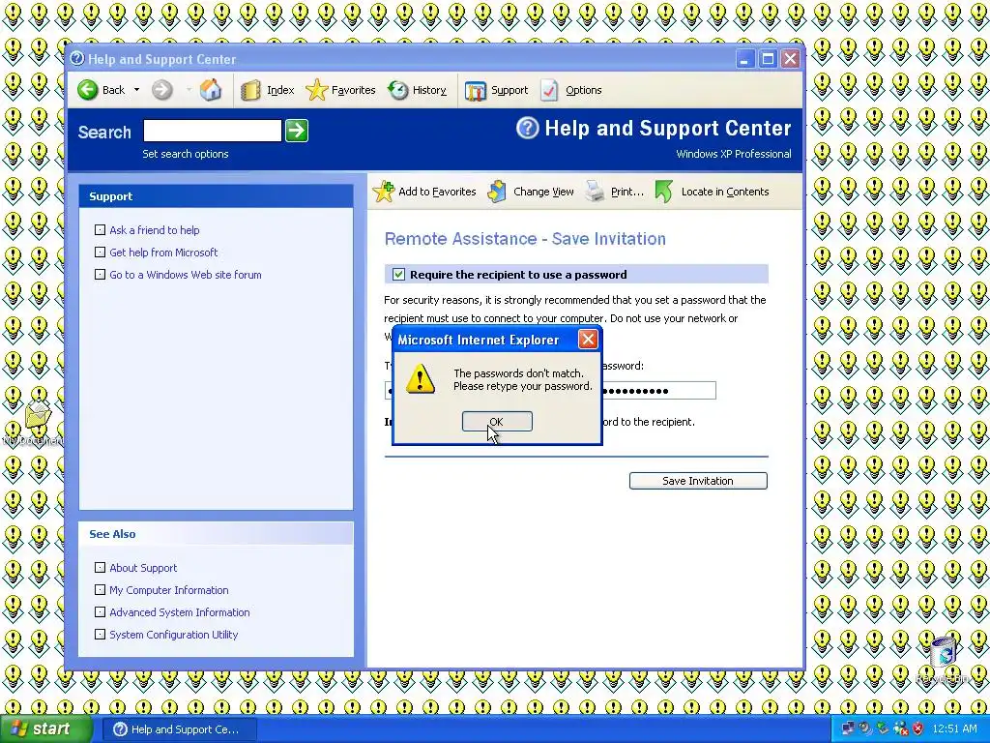Select Help and Support Center taskbar button

(180, 729)
